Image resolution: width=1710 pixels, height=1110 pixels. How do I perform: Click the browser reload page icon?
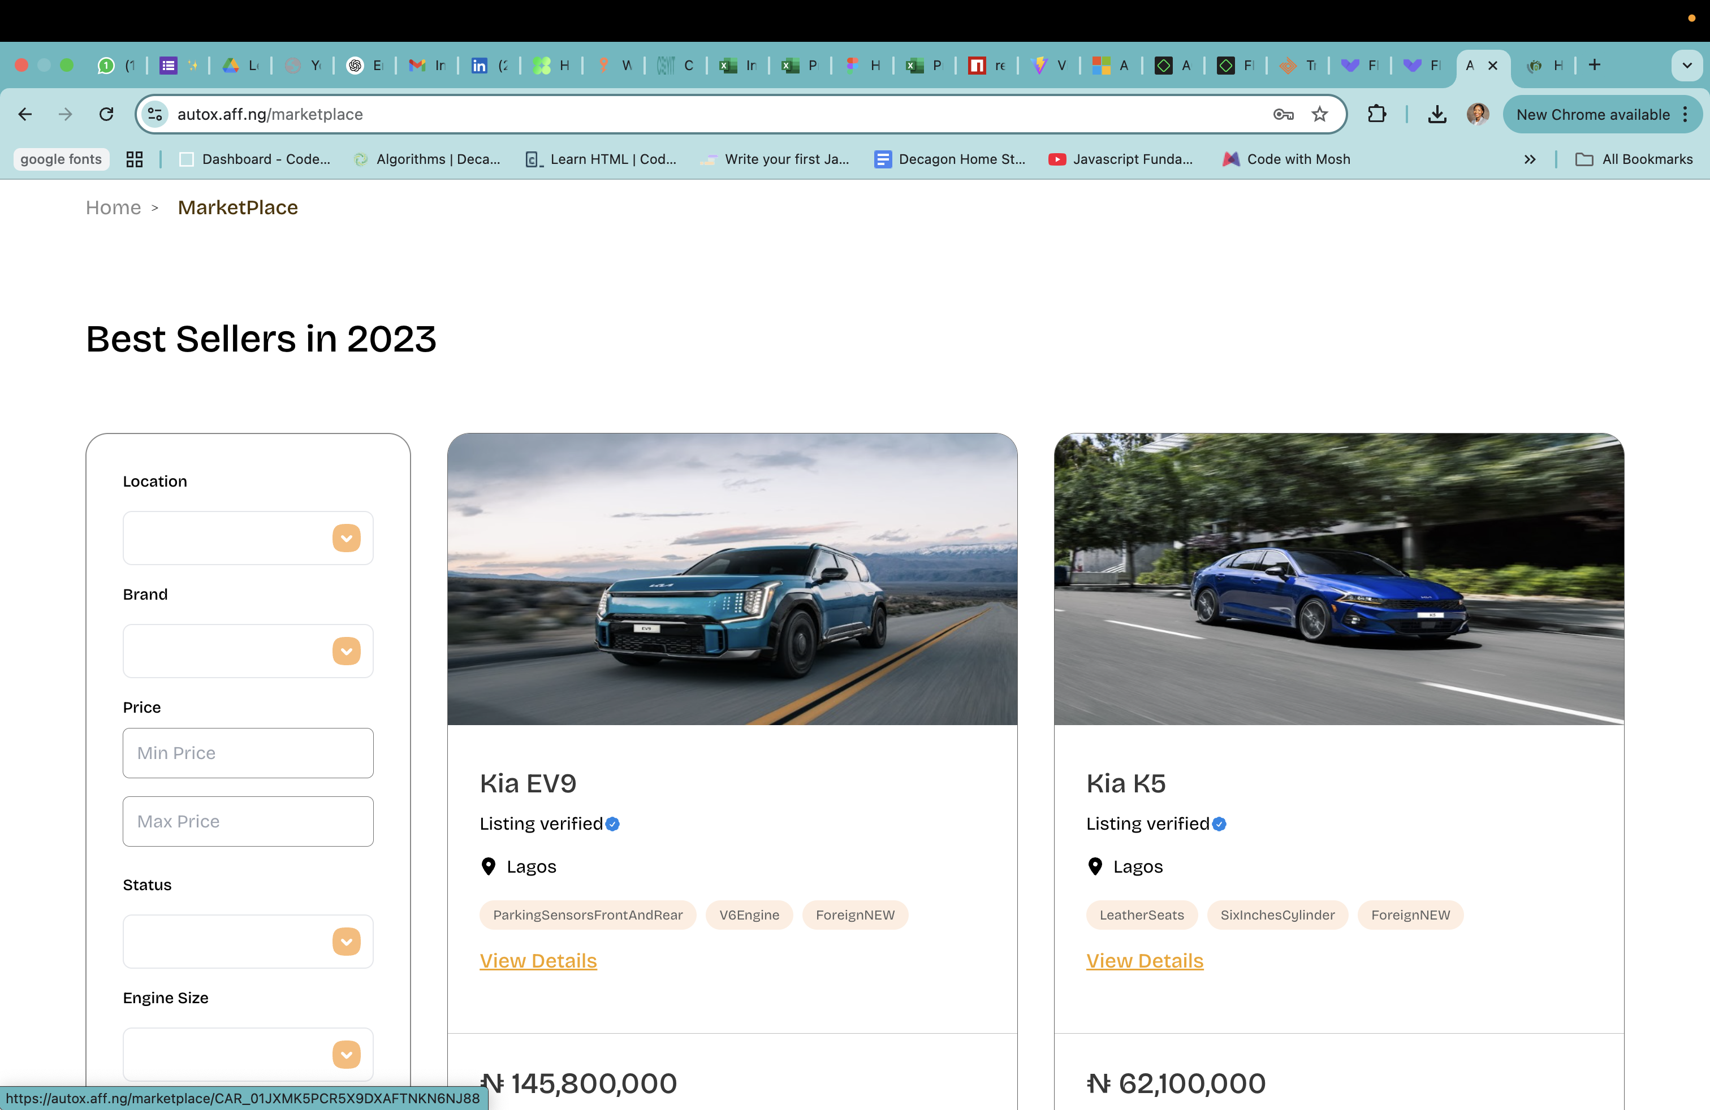106,114
